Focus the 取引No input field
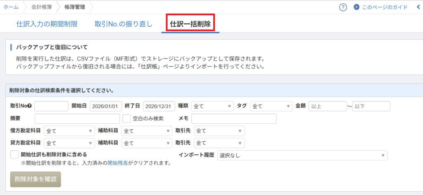 tap(52, 106)
